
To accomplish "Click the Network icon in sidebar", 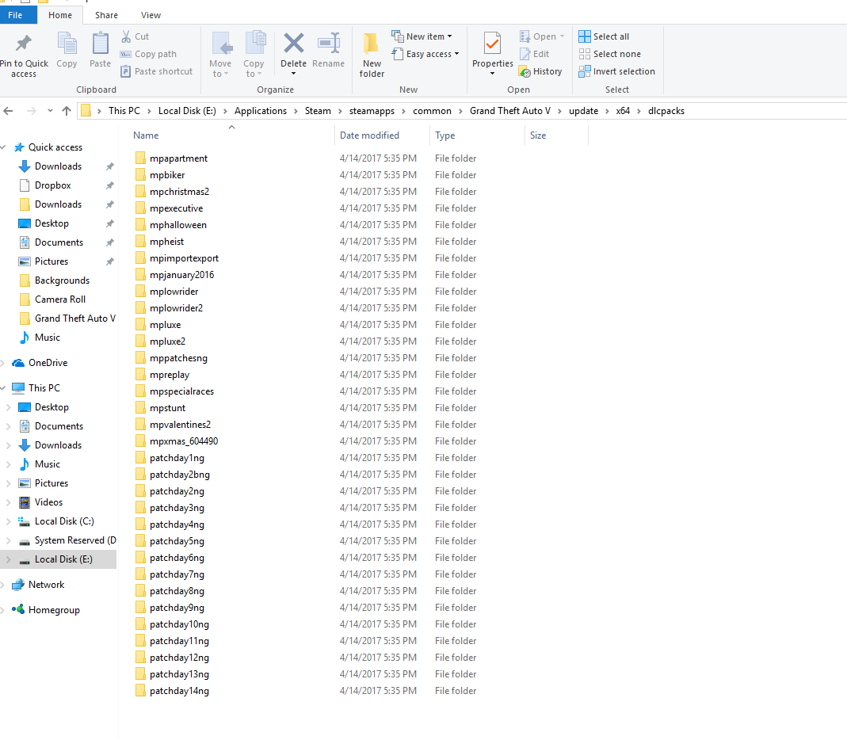I will (18, 585).
